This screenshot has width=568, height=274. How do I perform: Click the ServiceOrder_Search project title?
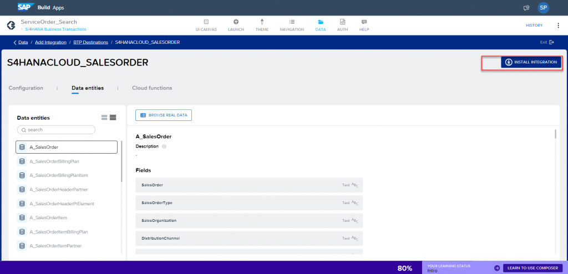click(49, 22)
